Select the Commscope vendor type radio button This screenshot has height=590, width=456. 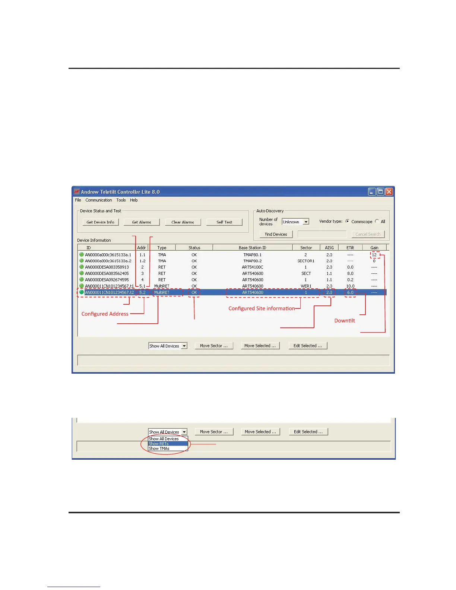(347, 221)
